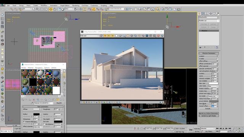
Task: Open Material menu in Material Editor window
Action: 30,68
